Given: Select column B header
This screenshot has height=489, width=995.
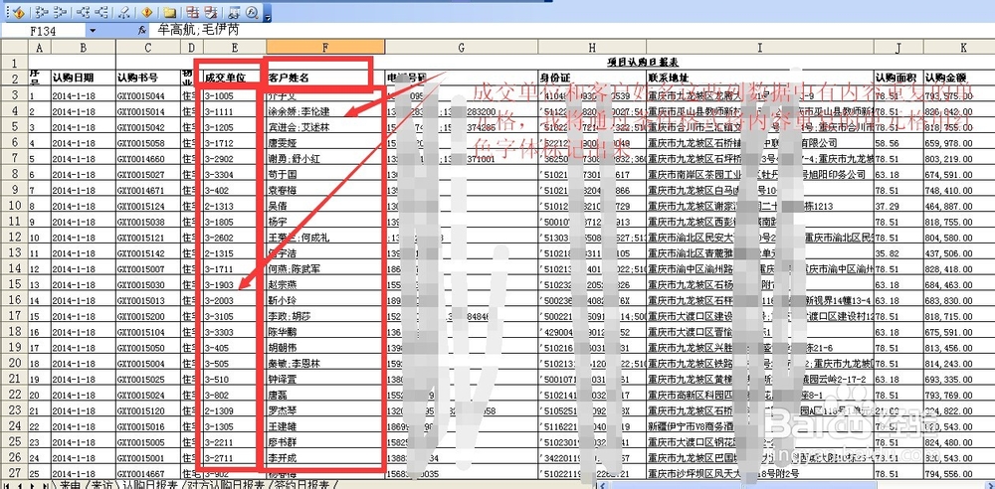Looking at the screenshot, I should pos(84,47).
